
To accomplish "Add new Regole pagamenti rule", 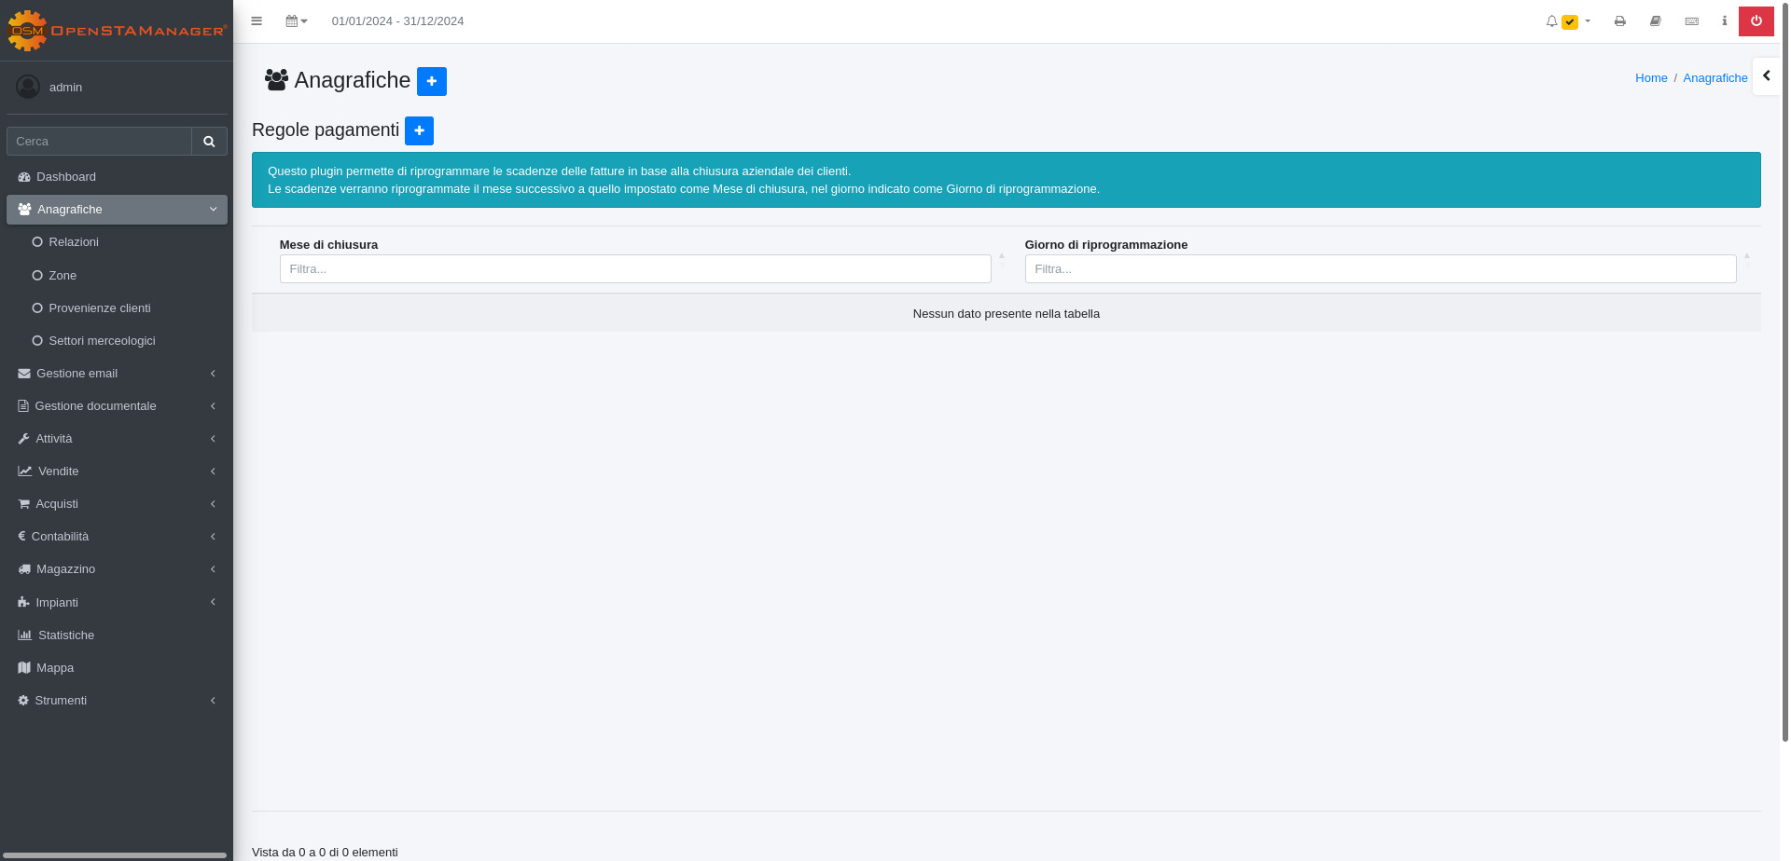I will point(419,131).
